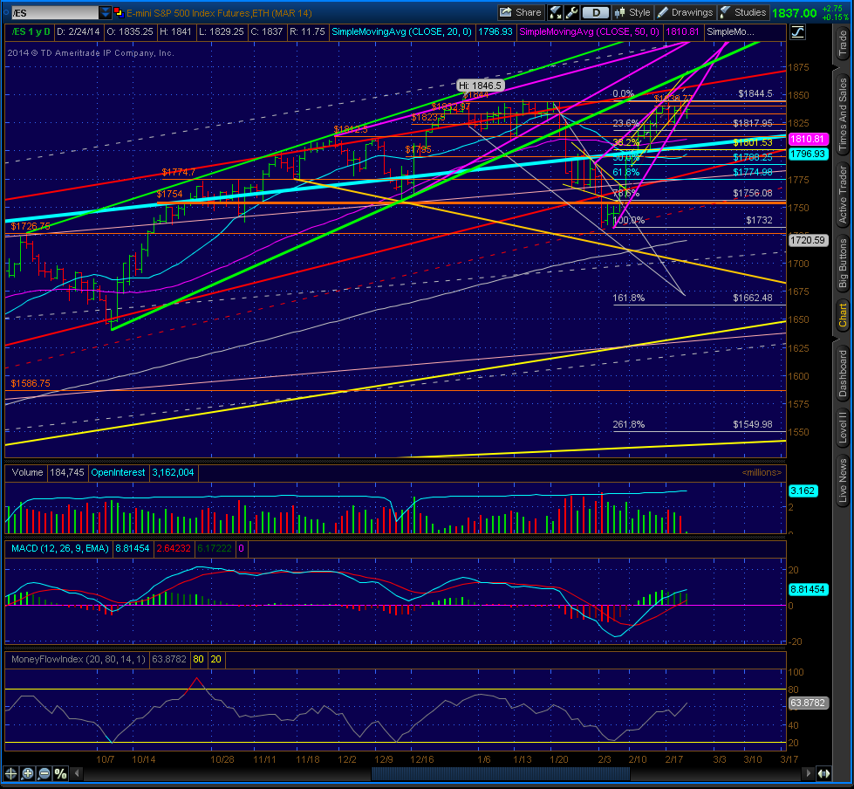This screenshot has width=854, height=789.
Task: Click the scroll left arrow on time axis
Action: click(x=78, y=773)
